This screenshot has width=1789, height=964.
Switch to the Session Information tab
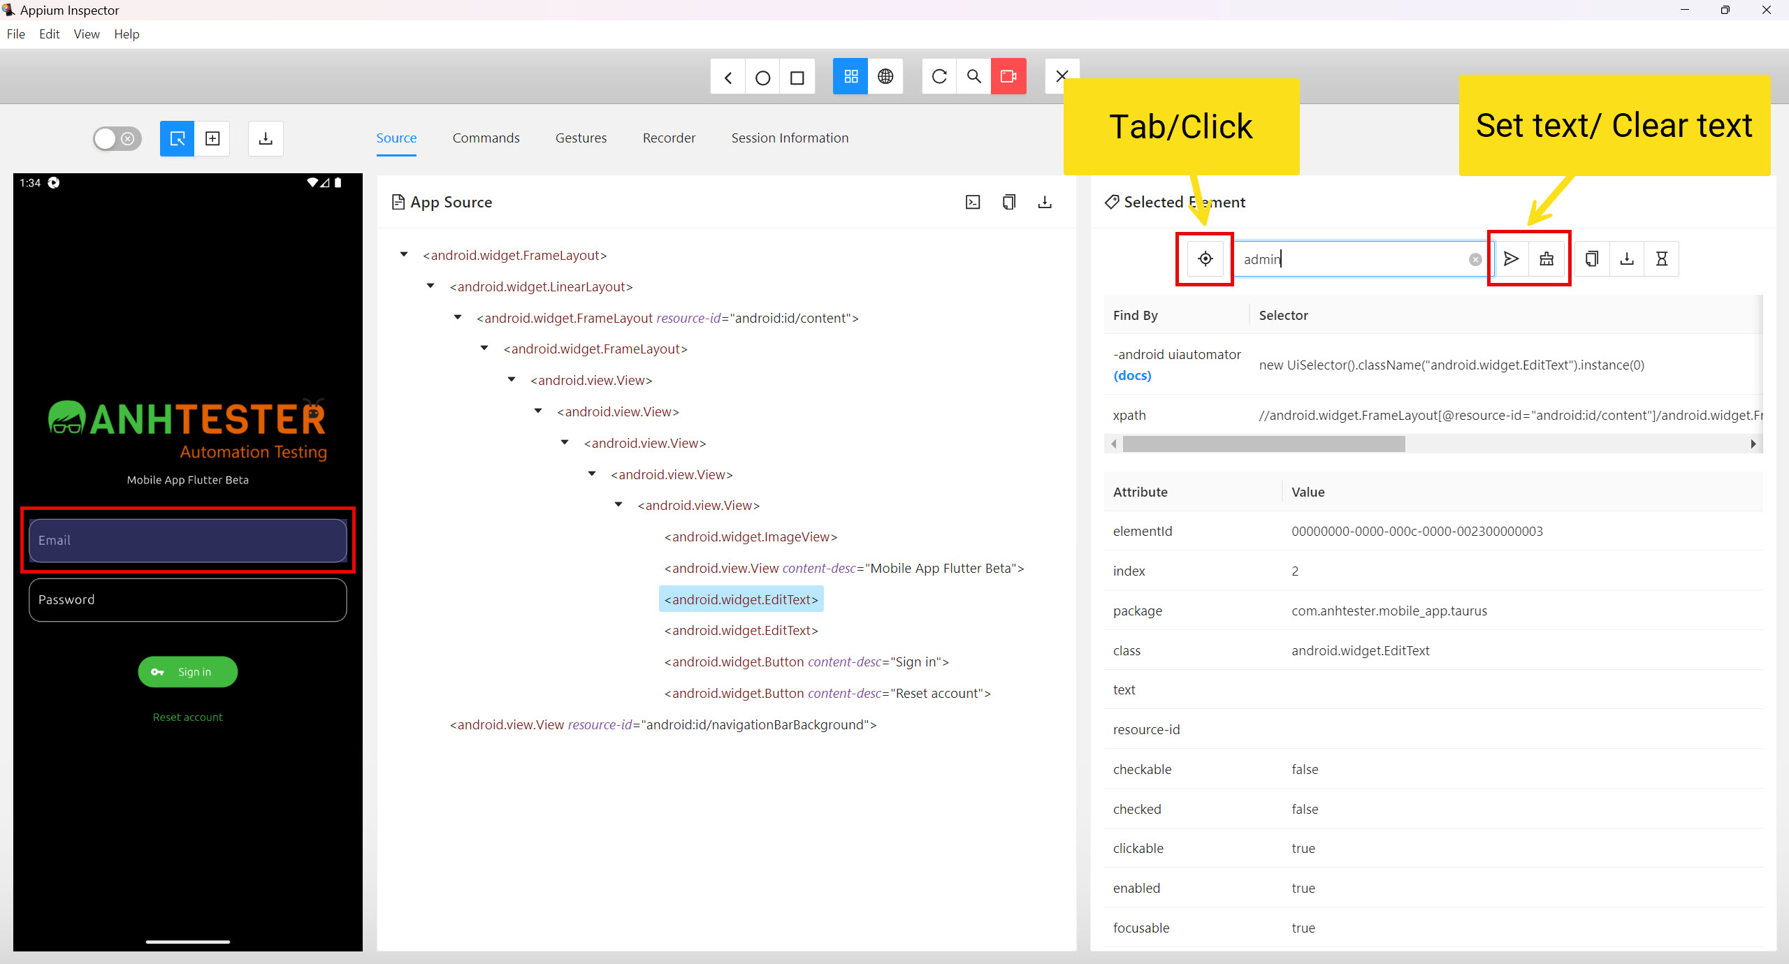coord(790,138)
